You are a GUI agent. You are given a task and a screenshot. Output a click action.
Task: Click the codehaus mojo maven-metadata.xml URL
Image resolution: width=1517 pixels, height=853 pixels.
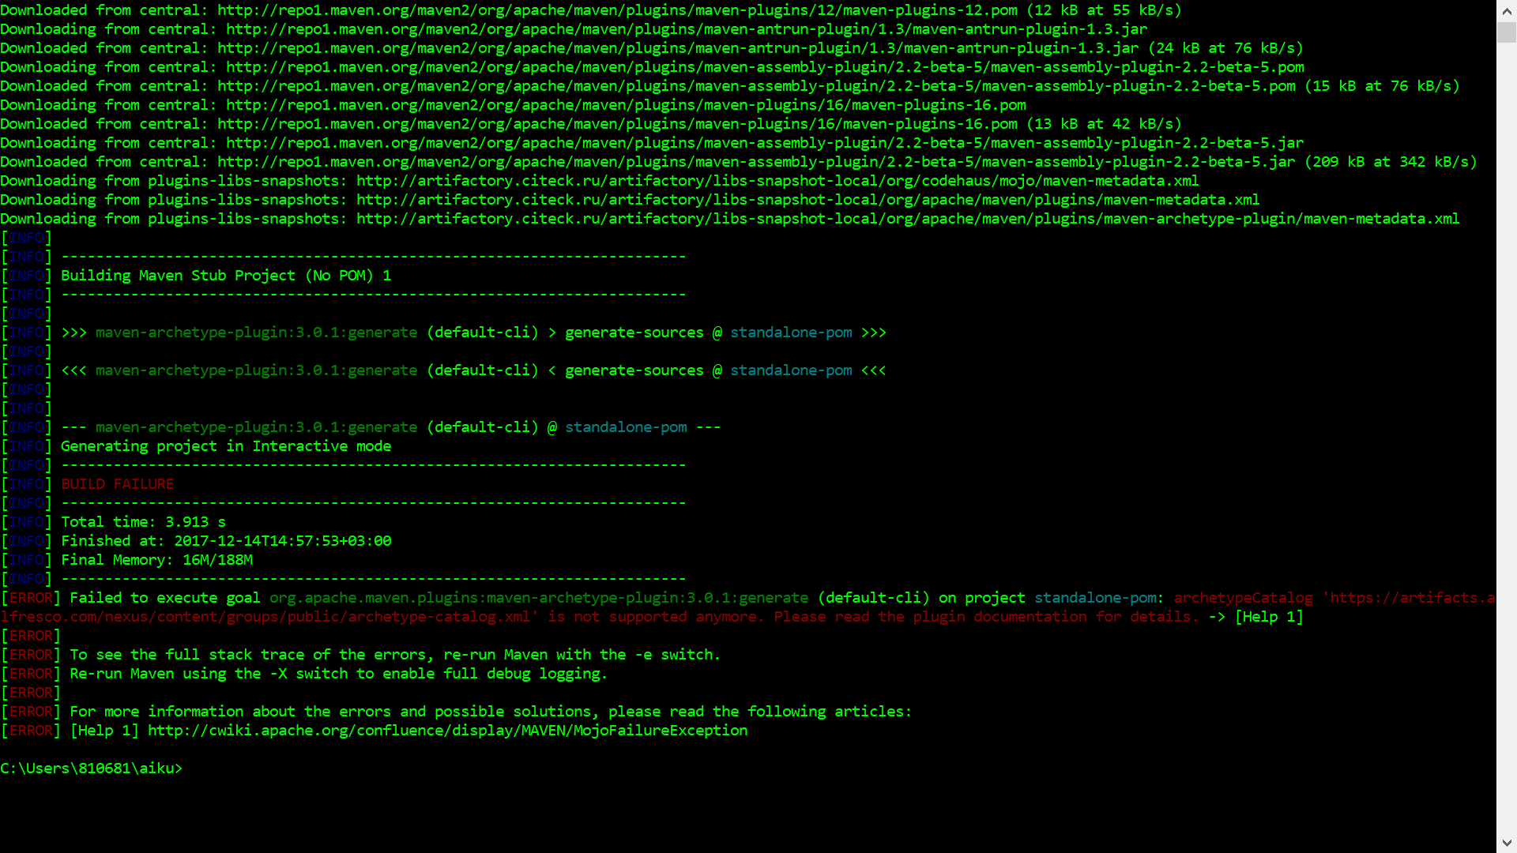click(x=777, y=181)
